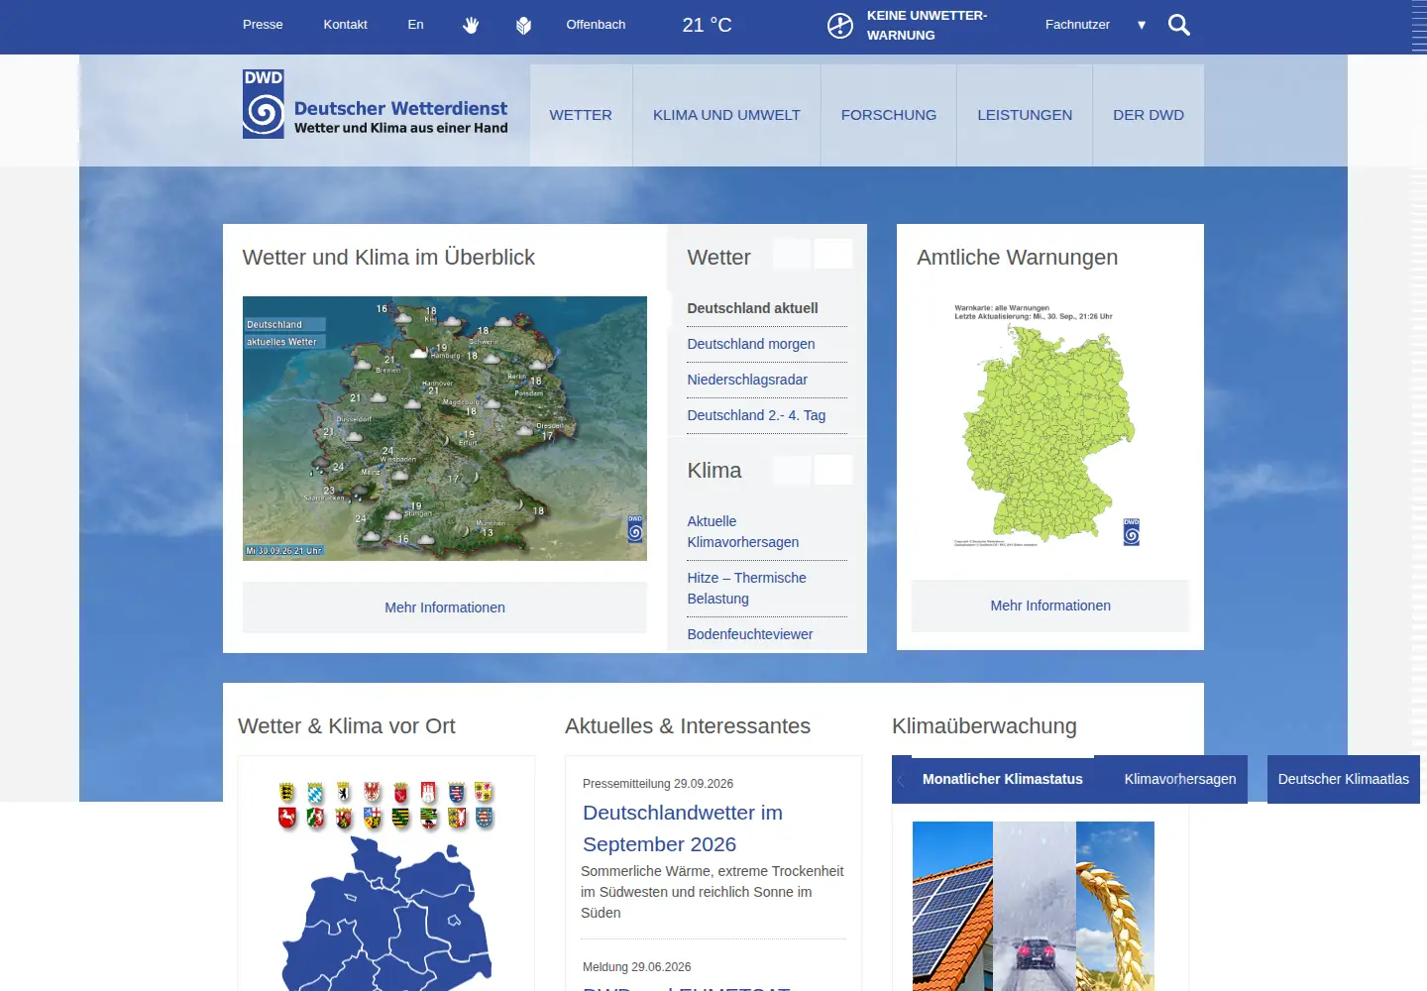1427x991 pixels.
Task: Click the 21 °C temperature reading
Action: 707,25
